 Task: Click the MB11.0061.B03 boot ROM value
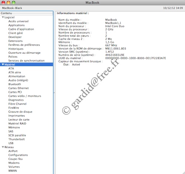pyautogui.click(x=115, y=48)
